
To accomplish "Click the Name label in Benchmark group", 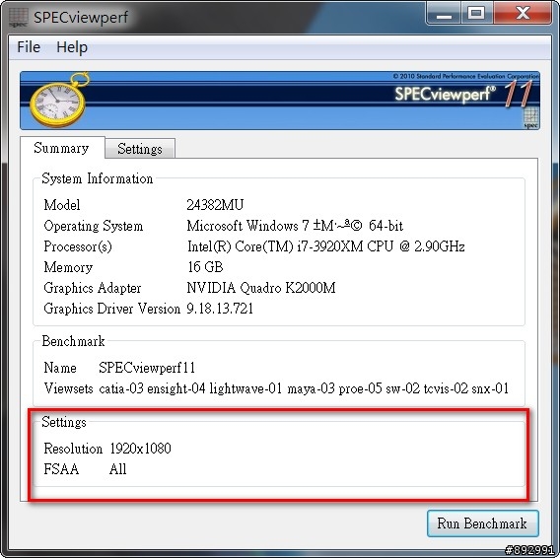I will (x=60, y=368).
